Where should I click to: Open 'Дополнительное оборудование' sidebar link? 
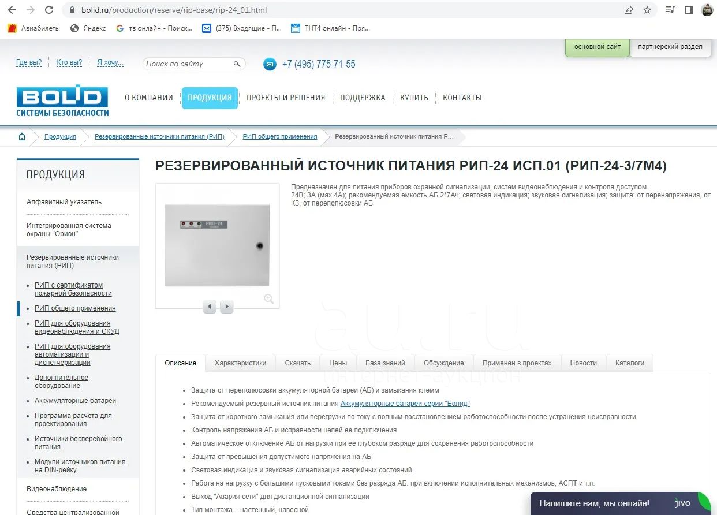(61, 382)
